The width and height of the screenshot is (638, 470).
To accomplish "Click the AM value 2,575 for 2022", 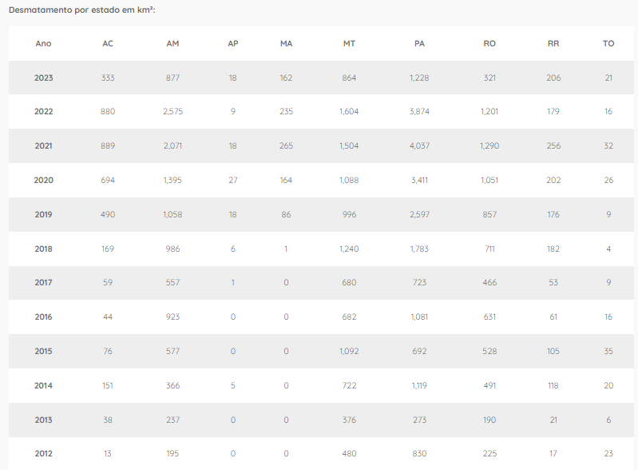I will click(x=172, y=112).
